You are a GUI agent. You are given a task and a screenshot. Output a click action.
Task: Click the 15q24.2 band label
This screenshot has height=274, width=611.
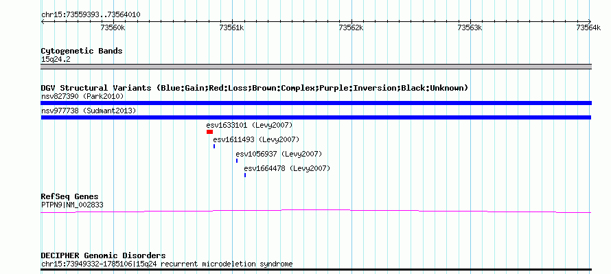56,60
